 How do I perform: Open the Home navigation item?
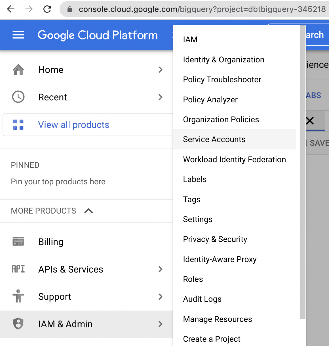87,69
